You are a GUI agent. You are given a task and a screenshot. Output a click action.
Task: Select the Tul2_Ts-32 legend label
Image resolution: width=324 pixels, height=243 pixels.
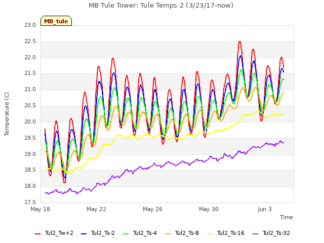coord(276,233)
